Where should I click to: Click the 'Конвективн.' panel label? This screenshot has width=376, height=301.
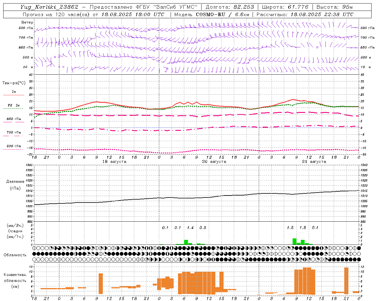15,275
